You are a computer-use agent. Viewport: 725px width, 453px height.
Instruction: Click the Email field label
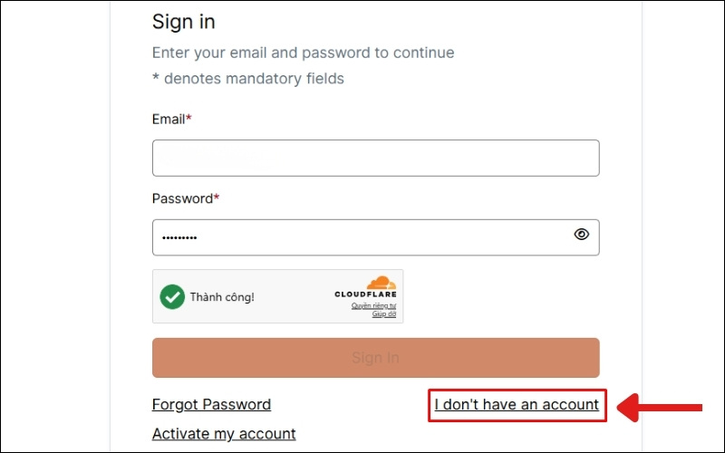[x=169, y=119]
